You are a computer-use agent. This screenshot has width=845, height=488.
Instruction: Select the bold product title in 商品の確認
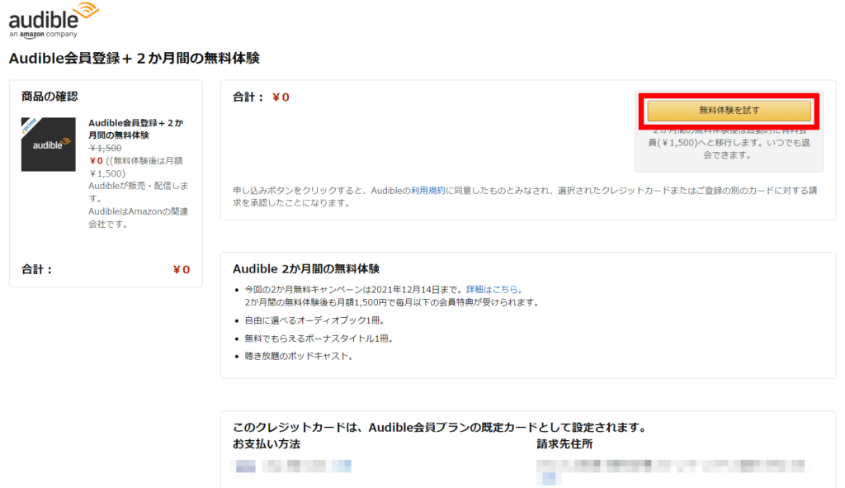(135, 129)
